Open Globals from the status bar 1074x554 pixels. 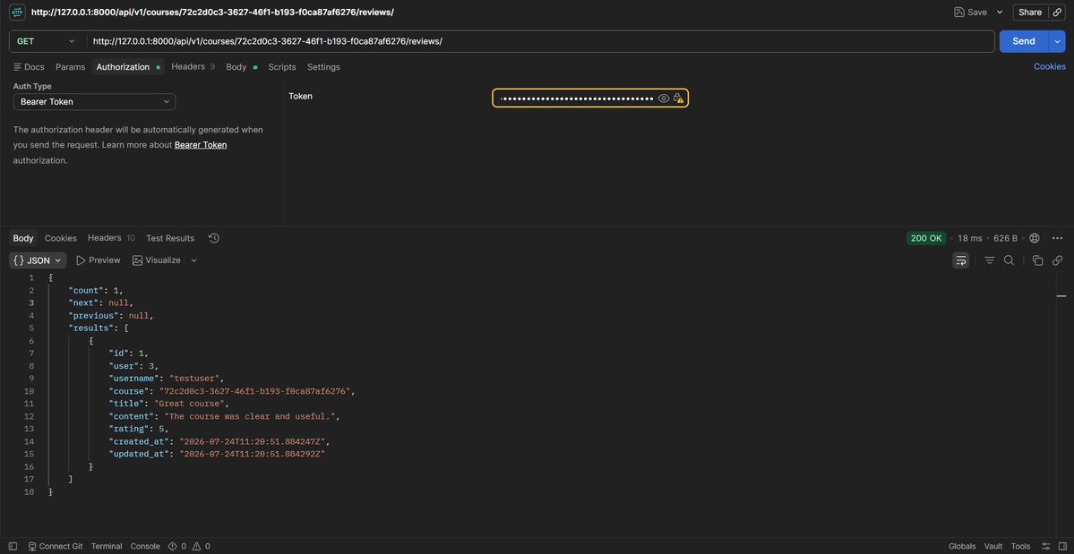click(x=962, y=546)
